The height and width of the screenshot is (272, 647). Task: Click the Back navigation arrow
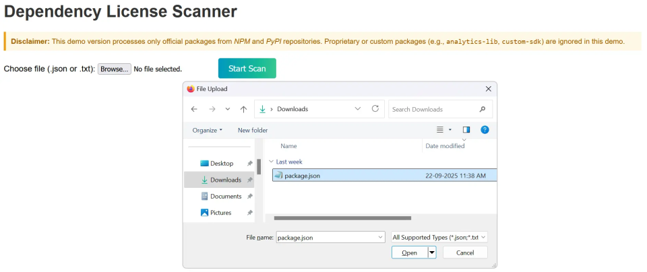click(x=194, y=109)
